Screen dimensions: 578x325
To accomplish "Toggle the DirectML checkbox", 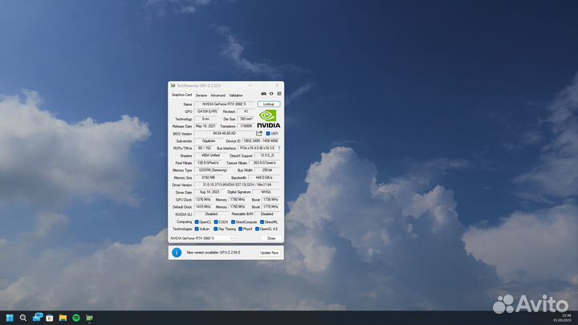I will 262,221.
